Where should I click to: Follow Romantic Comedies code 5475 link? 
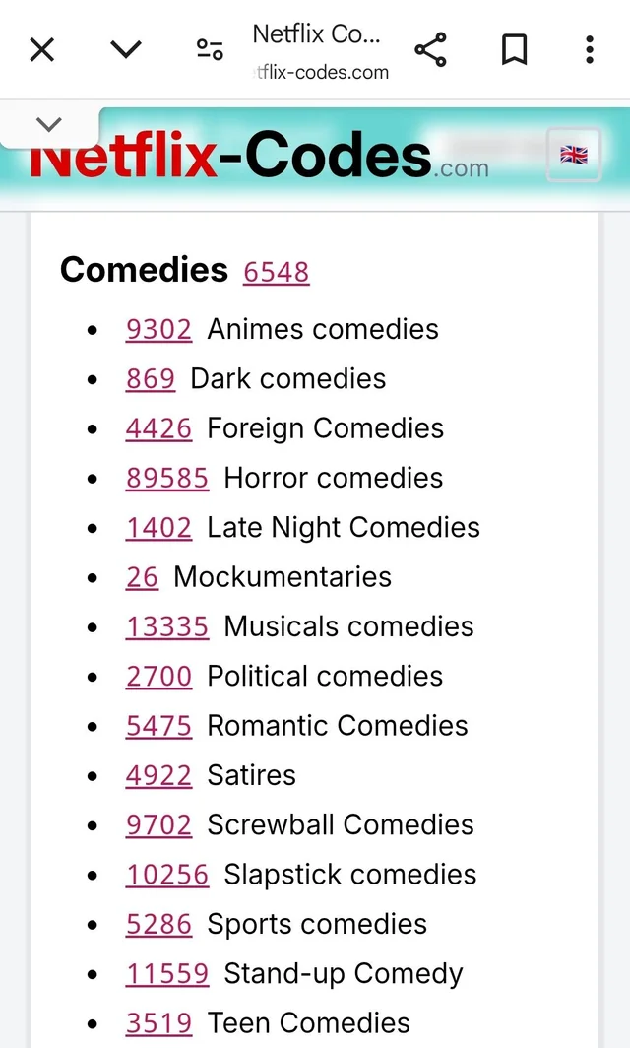[158, 726]
